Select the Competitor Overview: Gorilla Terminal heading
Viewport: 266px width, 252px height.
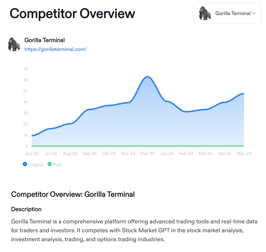[73, 194]
